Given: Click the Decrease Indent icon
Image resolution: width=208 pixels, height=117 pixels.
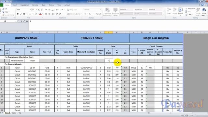Looking at the screenshot, I should tap(57, 14).
